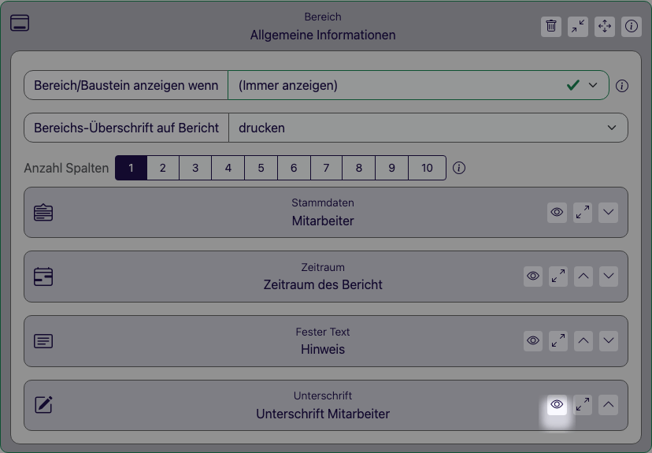
Task: Toggle visibility eye for Unterschrift Mitarbeiter
Action: pos(557,405)
